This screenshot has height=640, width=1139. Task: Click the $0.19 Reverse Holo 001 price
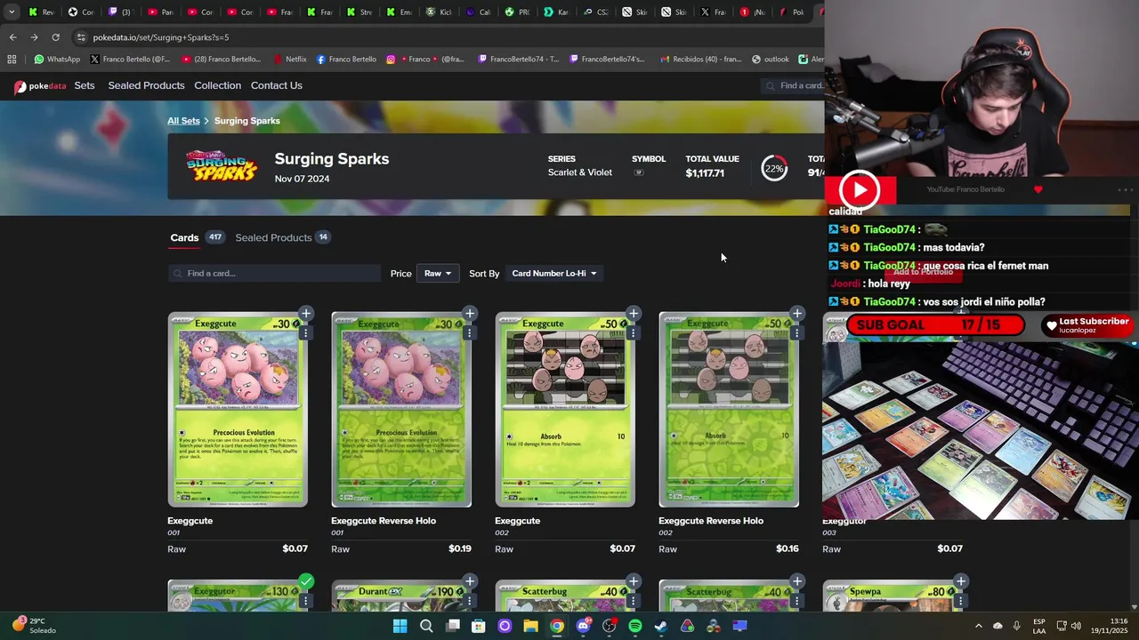(460, 548)
